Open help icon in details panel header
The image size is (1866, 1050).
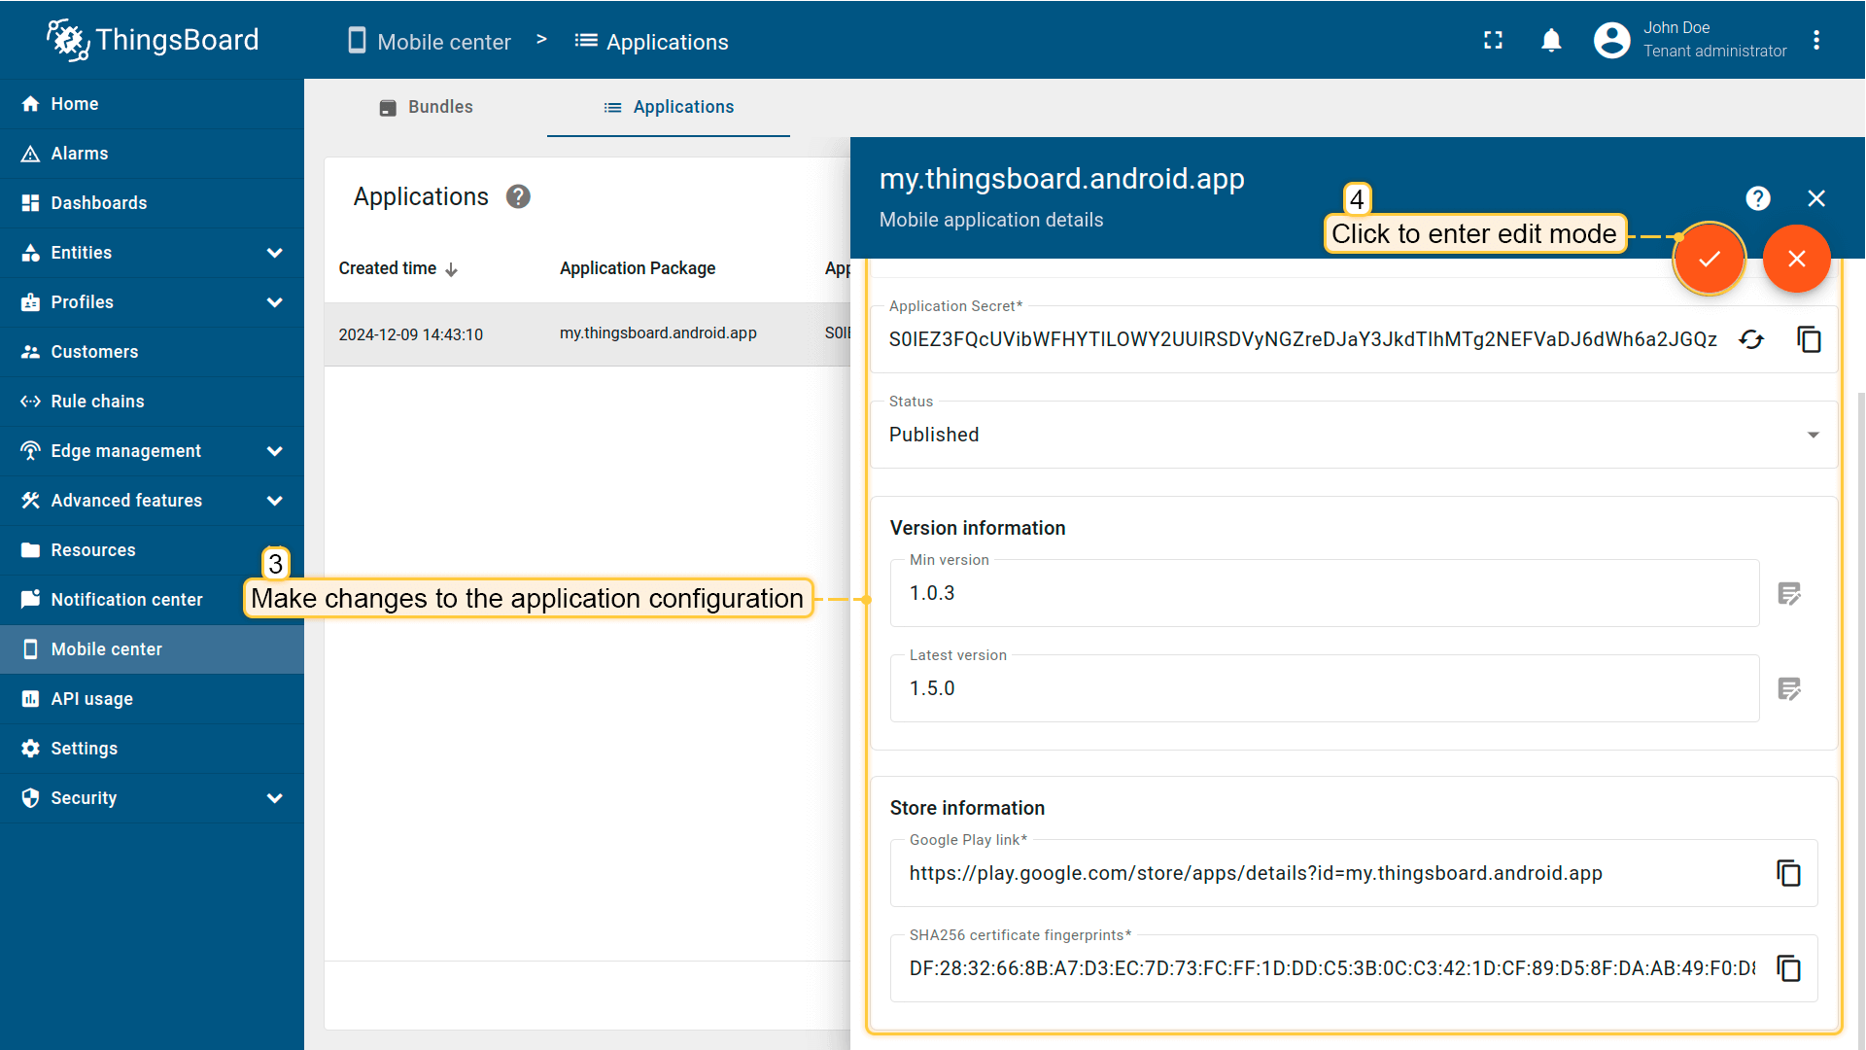click(x=1757, y=198)
